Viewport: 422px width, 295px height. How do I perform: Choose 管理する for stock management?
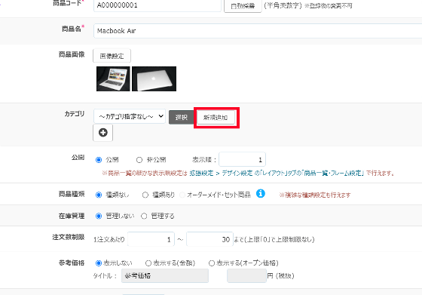point(144,216)
